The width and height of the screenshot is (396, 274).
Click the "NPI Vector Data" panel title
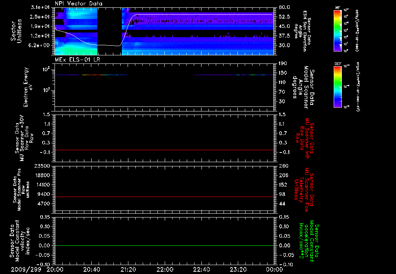79,3
